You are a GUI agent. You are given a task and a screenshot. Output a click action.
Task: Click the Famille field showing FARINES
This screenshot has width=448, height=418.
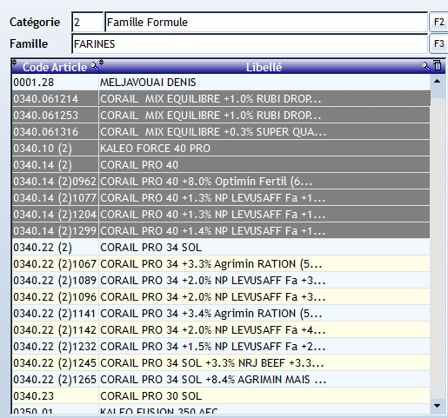tap(250, 43)
